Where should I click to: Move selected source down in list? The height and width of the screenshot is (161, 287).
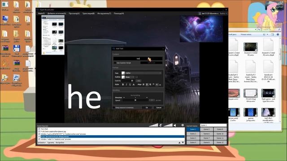click(183, 143)
